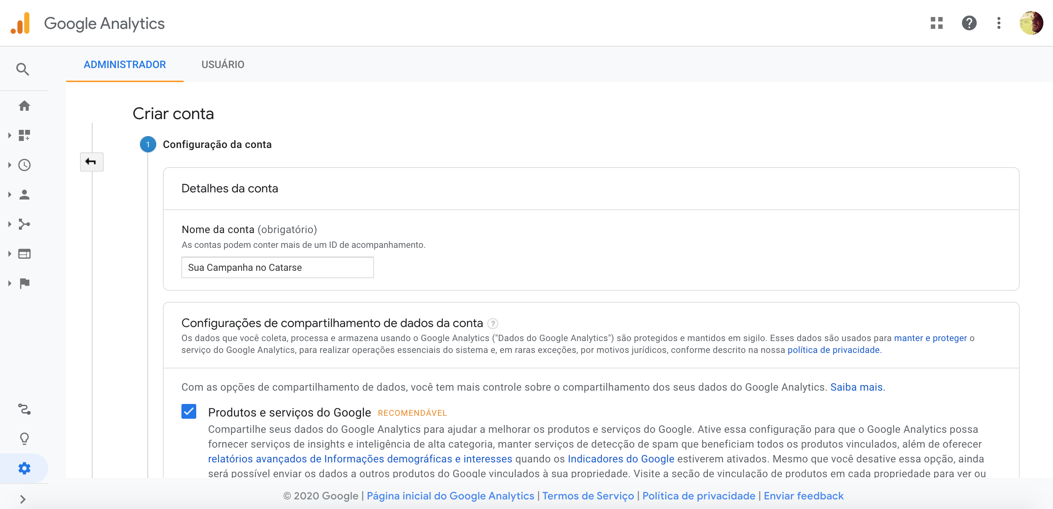
Task: Open the Attribution path icon
Action: 24,409
